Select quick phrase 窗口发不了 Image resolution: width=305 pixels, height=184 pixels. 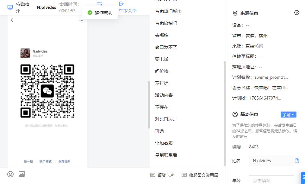point(166,47)
